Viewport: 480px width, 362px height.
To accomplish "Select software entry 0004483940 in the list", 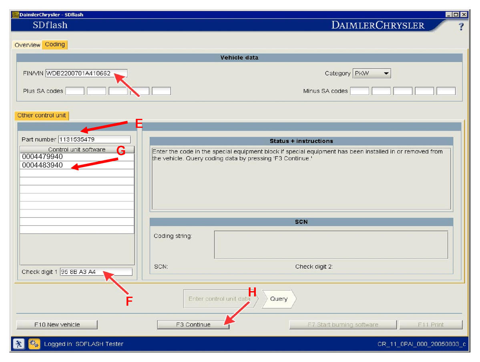I will tap(76, 165).
